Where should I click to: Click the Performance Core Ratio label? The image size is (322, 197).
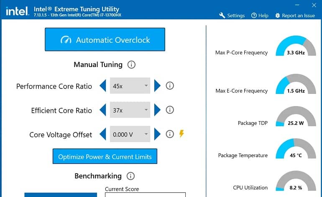coord(54,86)
